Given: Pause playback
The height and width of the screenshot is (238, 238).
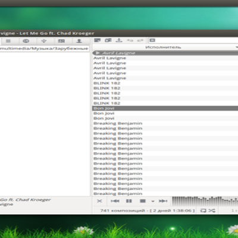Looking at the screenshot, I should coord(129,201).
